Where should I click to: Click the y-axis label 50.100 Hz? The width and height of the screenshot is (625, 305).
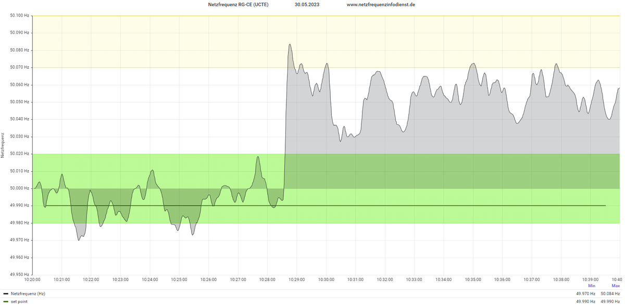(x=19, y=16)
